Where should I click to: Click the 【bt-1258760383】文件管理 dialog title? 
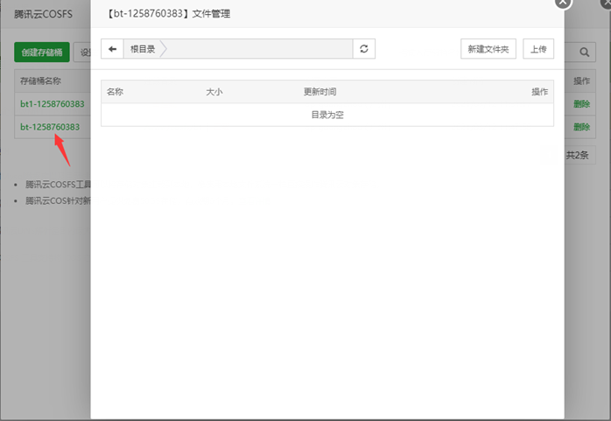tap(168, 14)
